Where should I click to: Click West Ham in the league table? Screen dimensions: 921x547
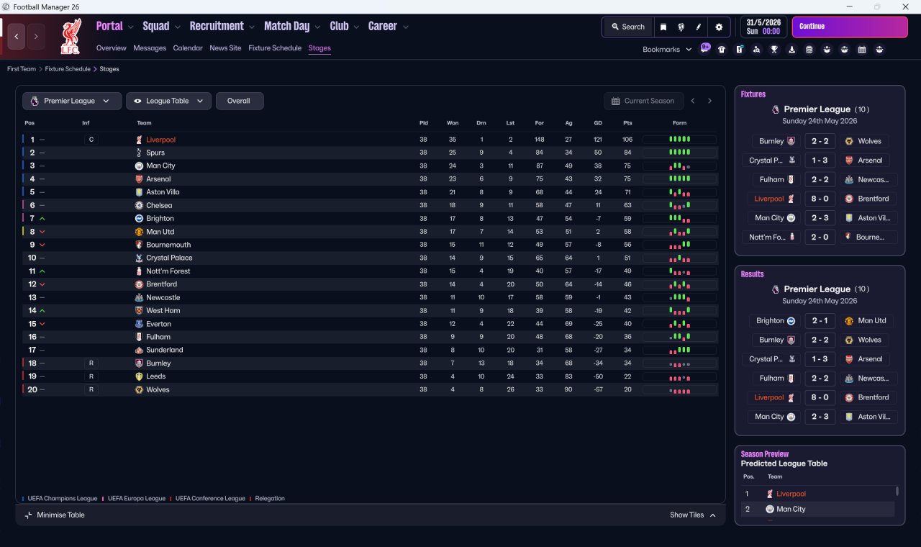tap(163, 311)
